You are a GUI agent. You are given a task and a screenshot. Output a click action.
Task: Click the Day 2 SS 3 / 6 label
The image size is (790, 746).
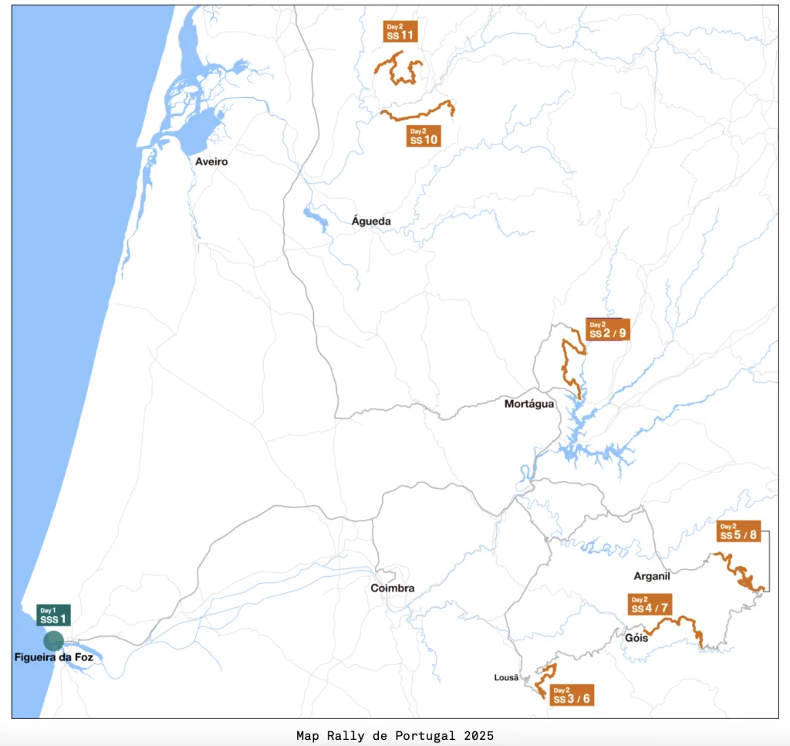click(x=572, y=694)
